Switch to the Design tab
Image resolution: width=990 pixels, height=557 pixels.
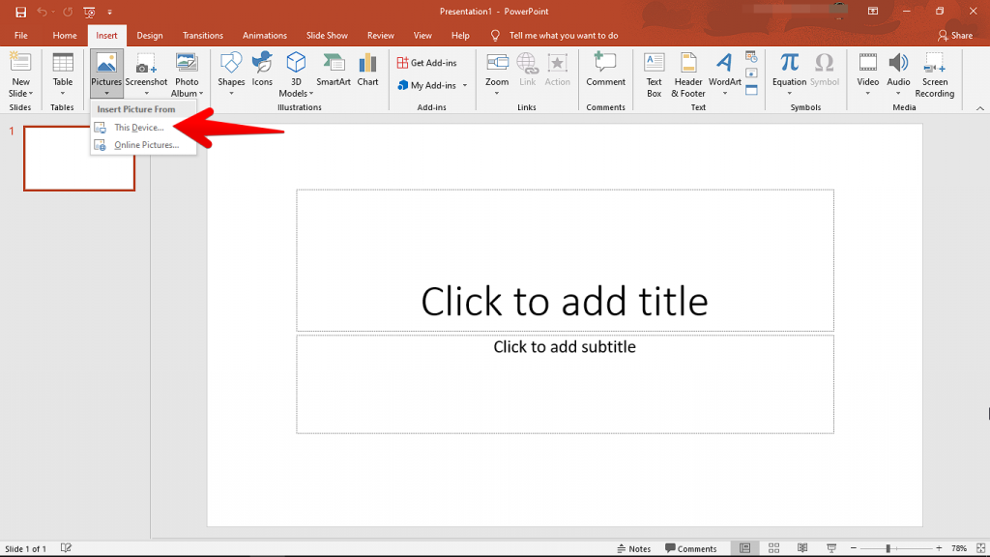149,35
